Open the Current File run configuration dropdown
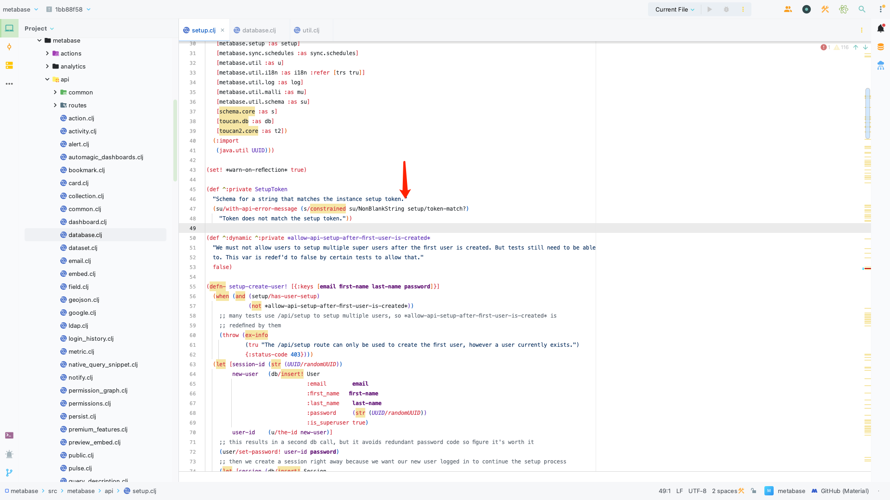The width and height of the screenshot is (890, 500). pos(674,9)
